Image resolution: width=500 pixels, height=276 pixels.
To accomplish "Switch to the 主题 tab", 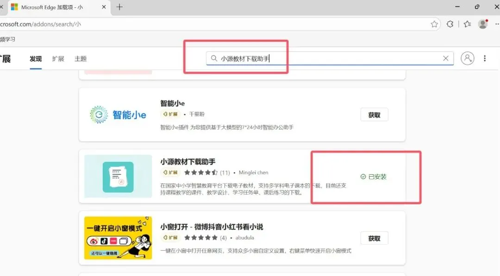I will pos(81,59).
